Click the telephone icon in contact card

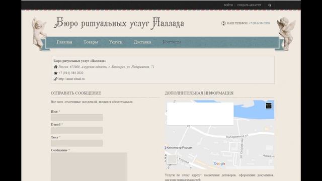click(x=56, y=73)
